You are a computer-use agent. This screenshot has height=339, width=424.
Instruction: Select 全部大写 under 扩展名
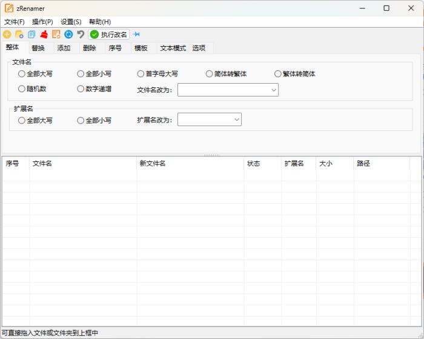point(35,120)
